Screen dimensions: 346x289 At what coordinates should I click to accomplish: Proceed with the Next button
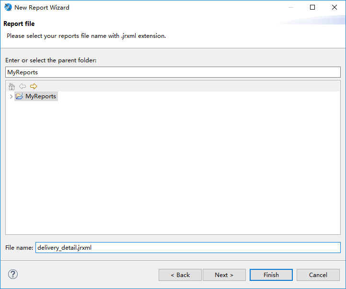point(224,275)
